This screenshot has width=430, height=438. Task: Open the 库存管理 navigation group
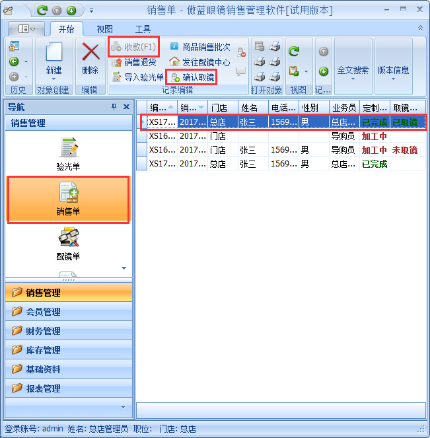click(x=43, y=350)
